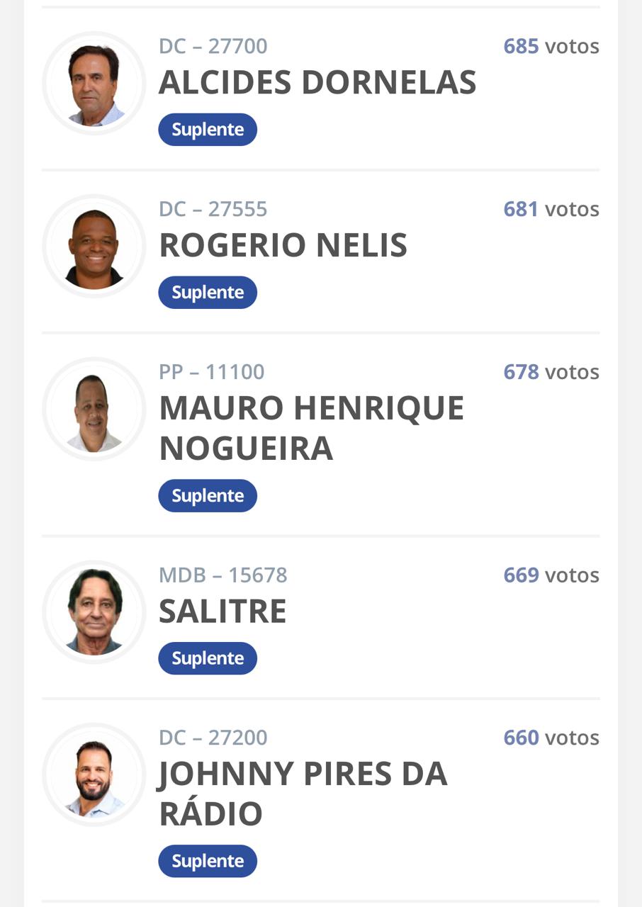Viewport: 642px width, 907px height.
Task: Click the 685 votos count
Action: tap(551, 47)
